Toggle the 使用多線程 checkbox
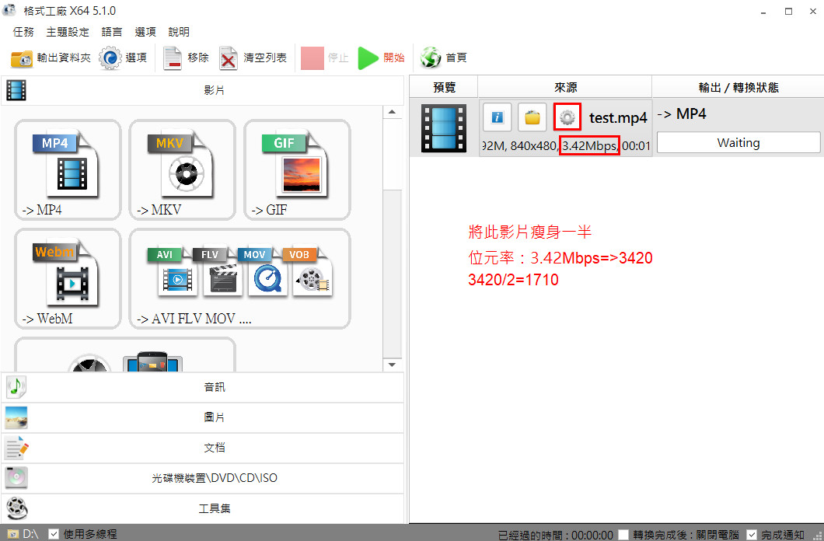Image resolution: width=824 pixels, height=541 pixels. coord(54,534)
